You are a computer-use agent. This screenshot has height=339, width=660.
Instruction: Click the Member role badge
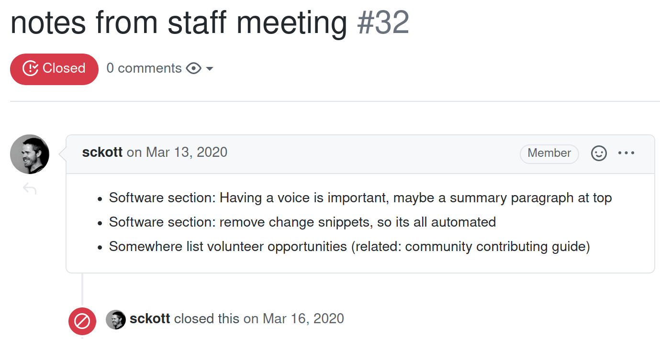549,153
